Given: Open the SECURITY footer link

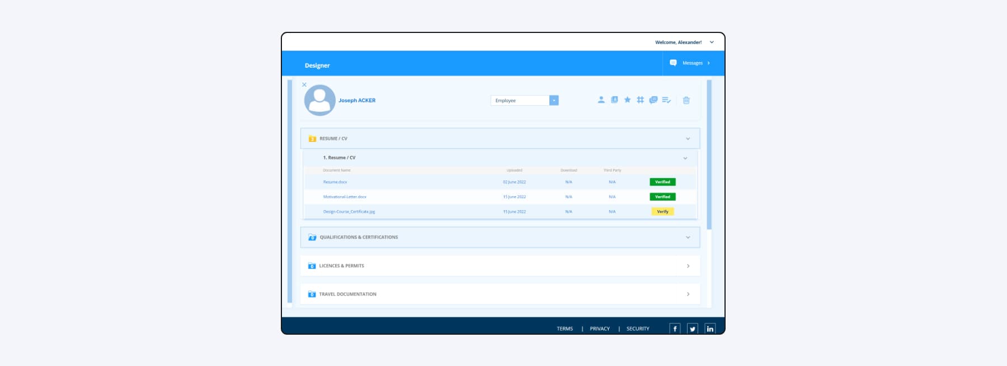Looking at the screenshot, I should coord(638,329).
